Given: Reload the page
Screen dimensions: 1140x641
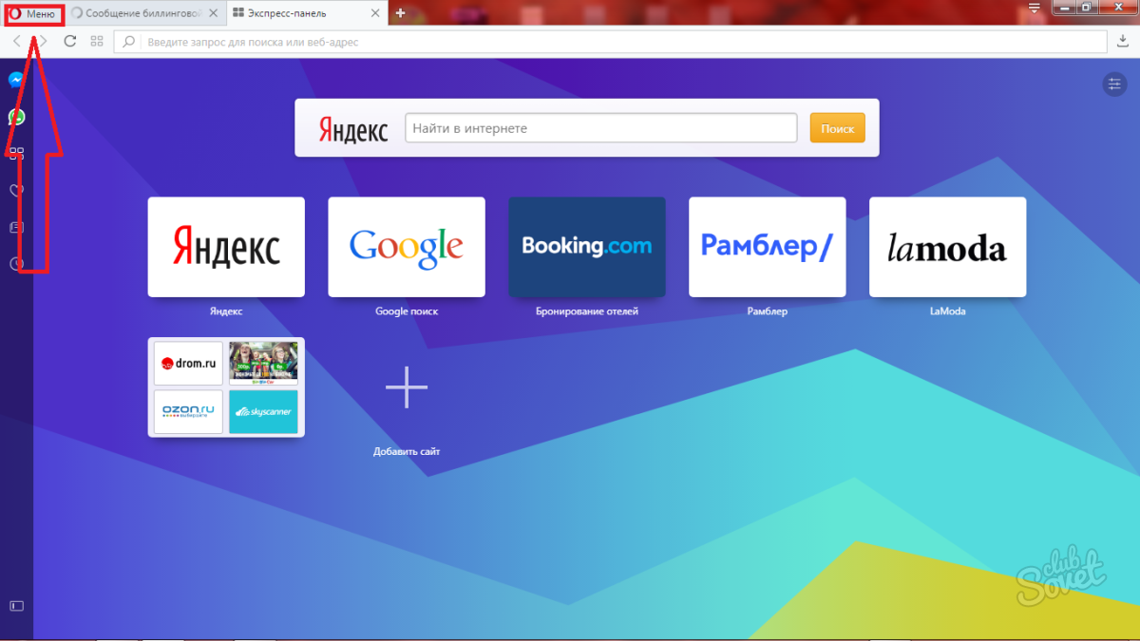Looking at the screenshot, I should point(69,42).
